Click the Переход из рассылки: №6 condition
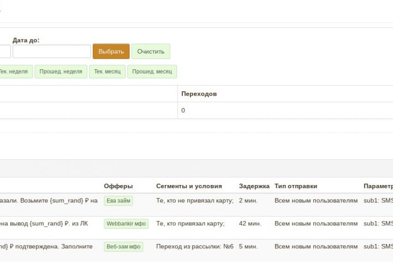 pyautogui.click(x=195, y=246)
